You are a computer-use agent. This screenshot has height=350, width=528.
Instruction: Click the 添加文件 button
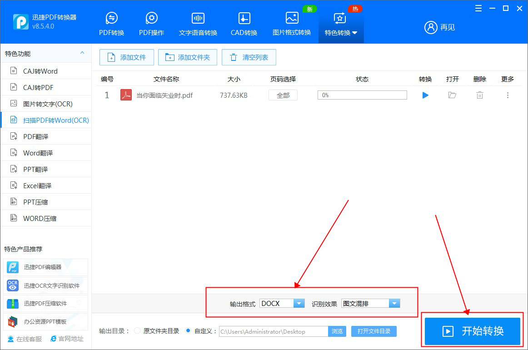click(x=126, y=57)
